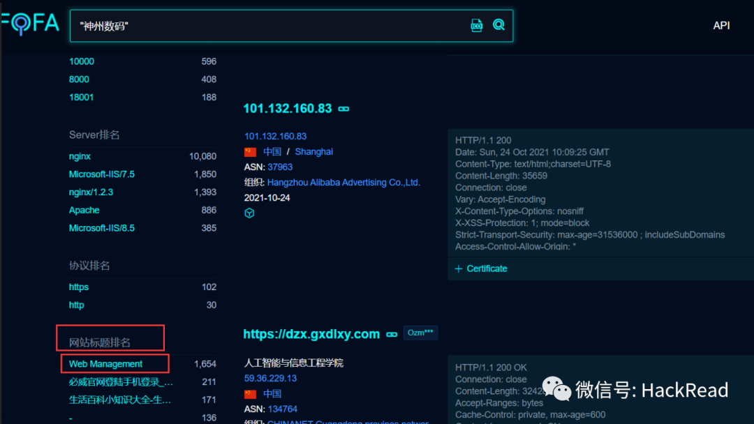This screenshot has height=424, width=754.
Task: Click ASN 37963 link
Action: (x=280, y=167)
